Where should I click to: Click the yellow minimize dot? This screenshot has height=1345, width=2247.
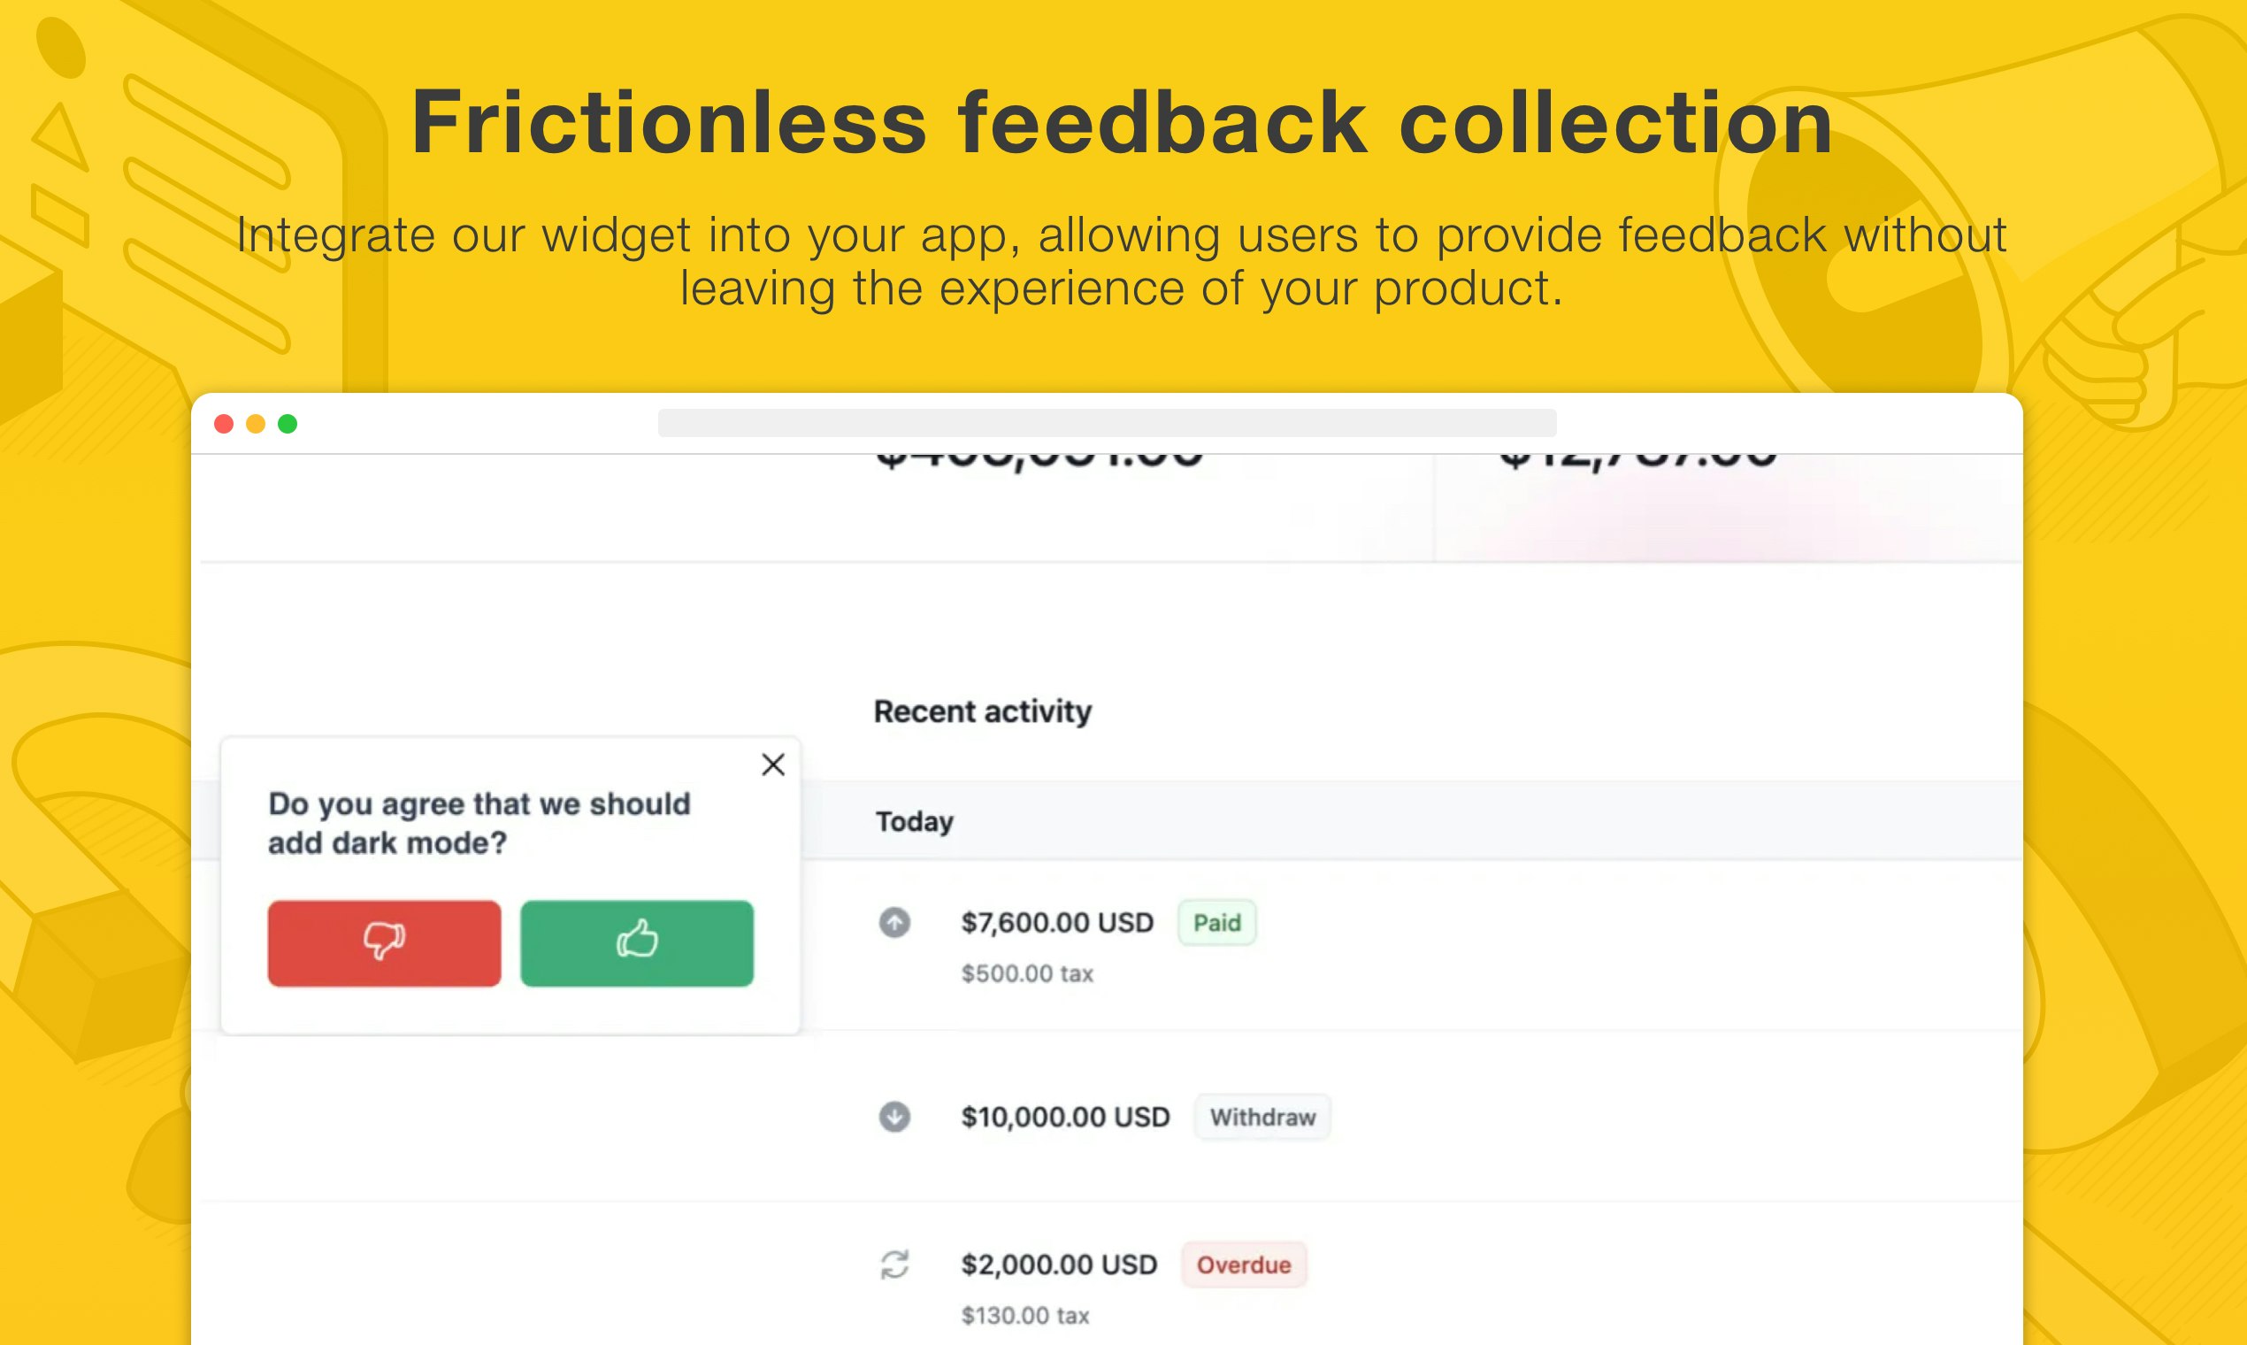pos(256,423)
